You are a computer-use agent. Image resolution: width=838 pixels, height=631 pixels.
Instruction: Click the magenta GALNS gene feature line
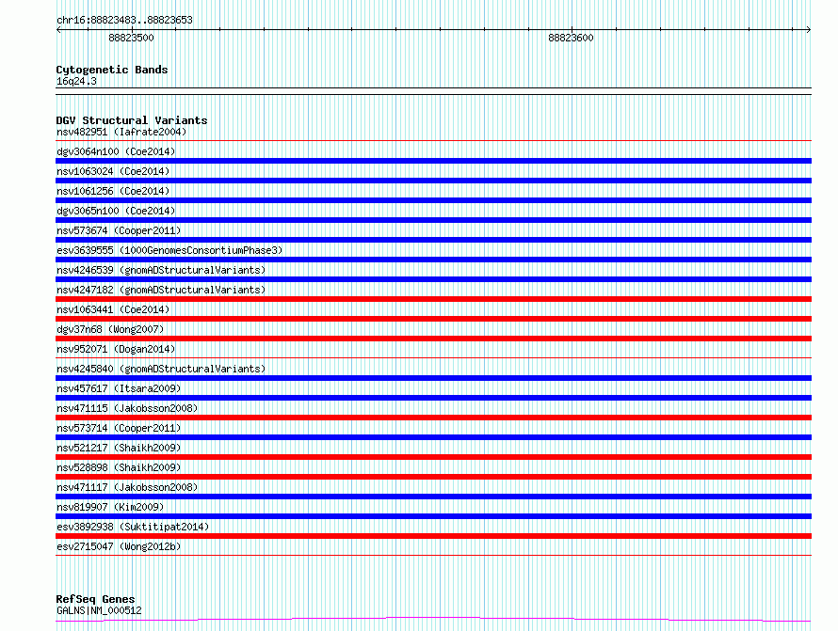point(433,620)
